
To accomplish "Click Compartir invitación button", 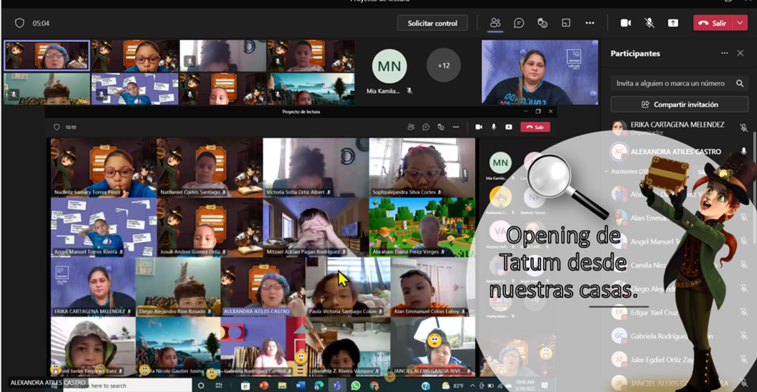I will (x=679, y=104).
